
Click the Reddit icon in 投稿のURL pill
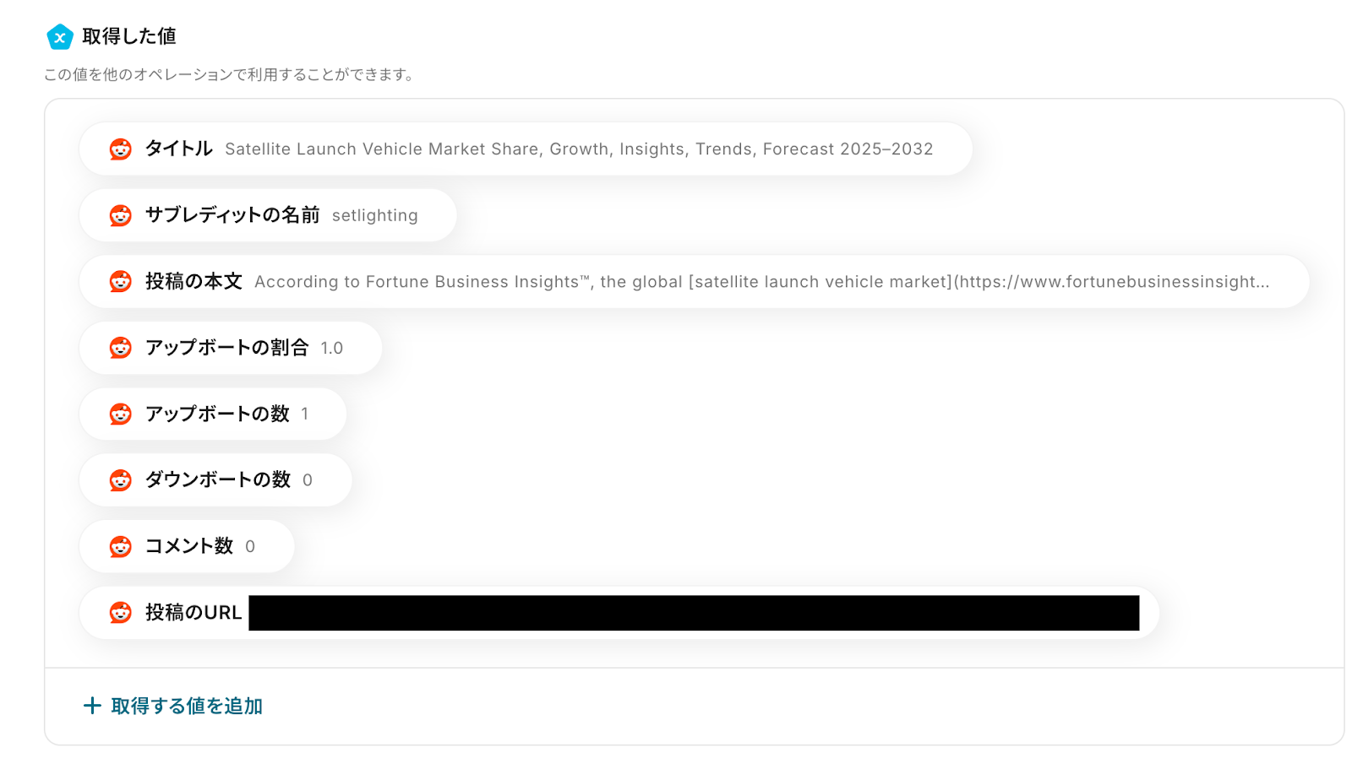(121, 613)
